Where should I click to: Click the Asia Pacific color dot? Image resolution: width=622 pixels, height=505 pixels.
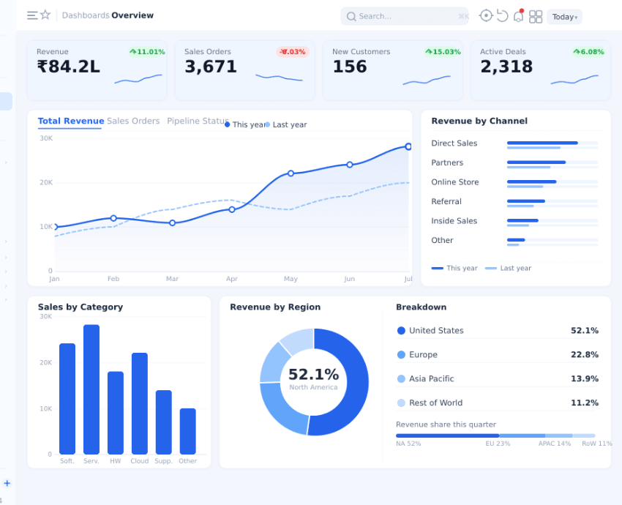[401, 379]
